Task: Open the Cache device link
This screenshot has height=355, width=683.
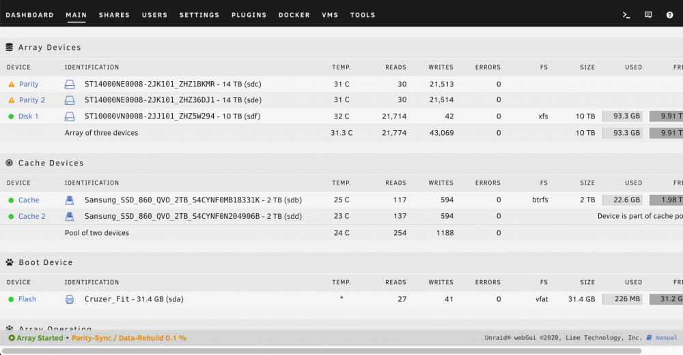Action: pyautogui.click(x=29, y=200)
